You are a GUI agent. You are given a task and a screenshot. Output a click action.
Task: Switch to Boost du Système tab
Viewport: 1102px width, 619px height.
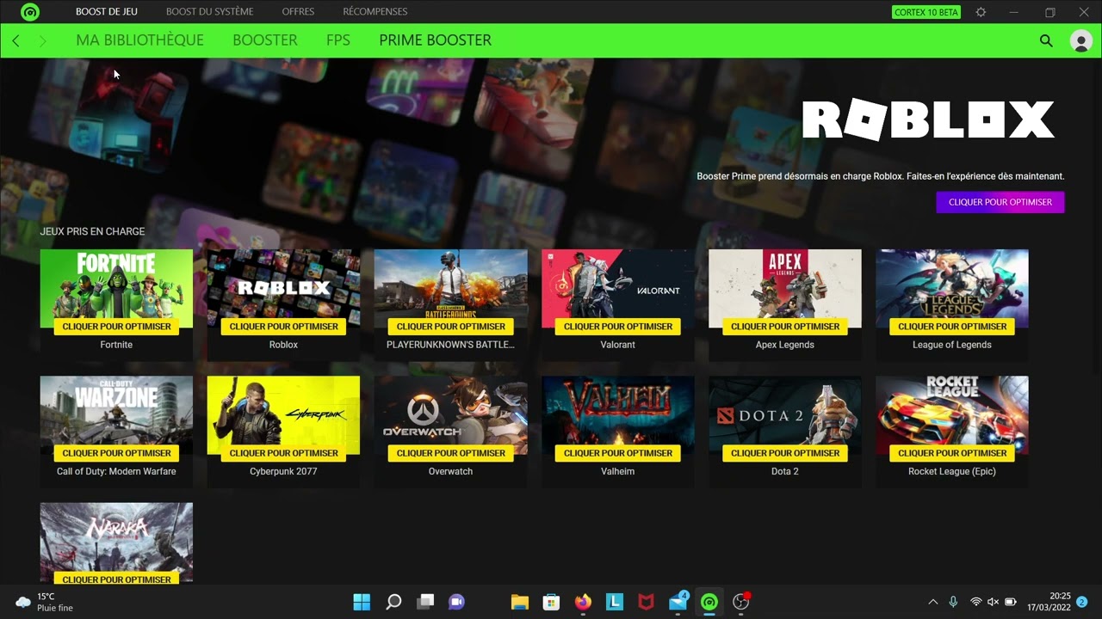point(209,12)
